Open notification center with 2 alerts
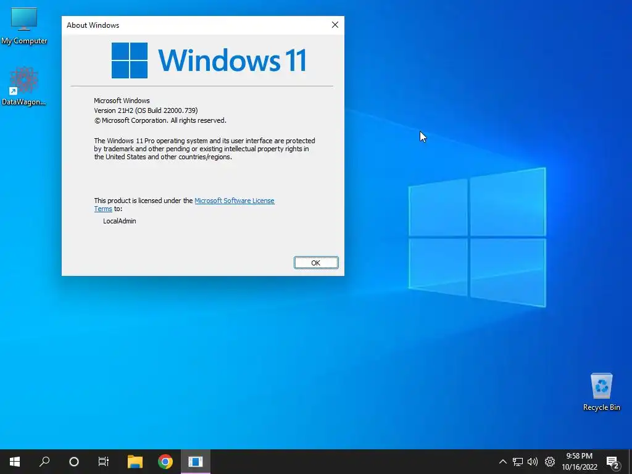The height and width of the screenshot is (474, 632). (613, 462)
